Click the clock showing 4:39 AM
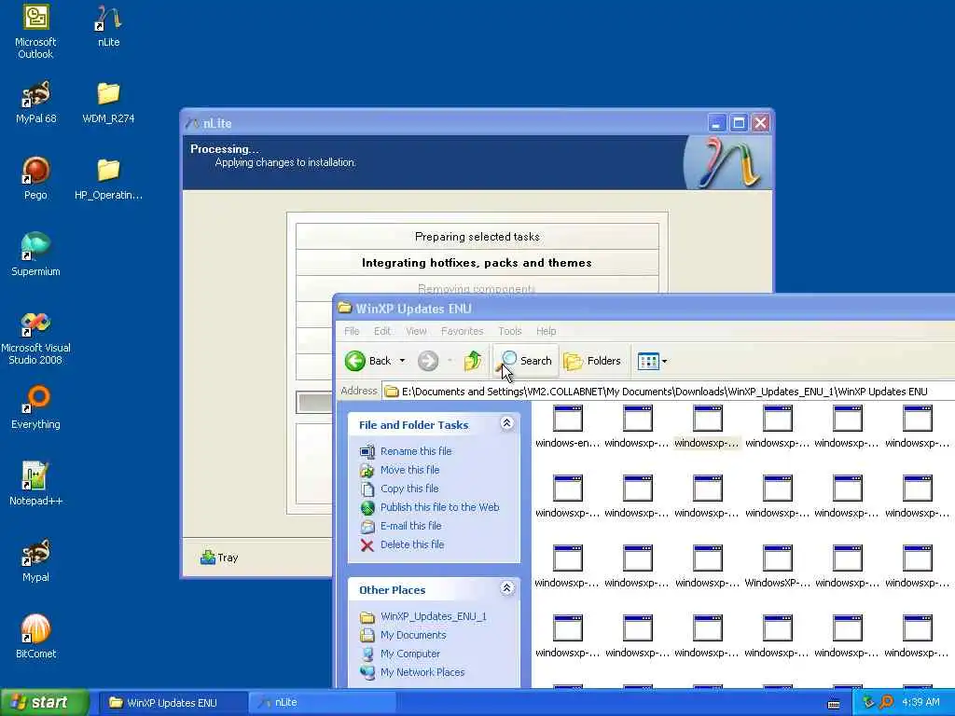Viewport: 955px width, 716px height. (920, 702)
